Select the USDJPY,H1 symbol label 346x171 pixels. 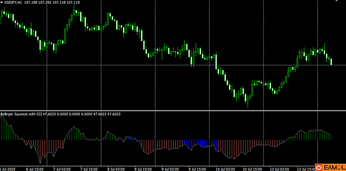click(x=13, y=3)
